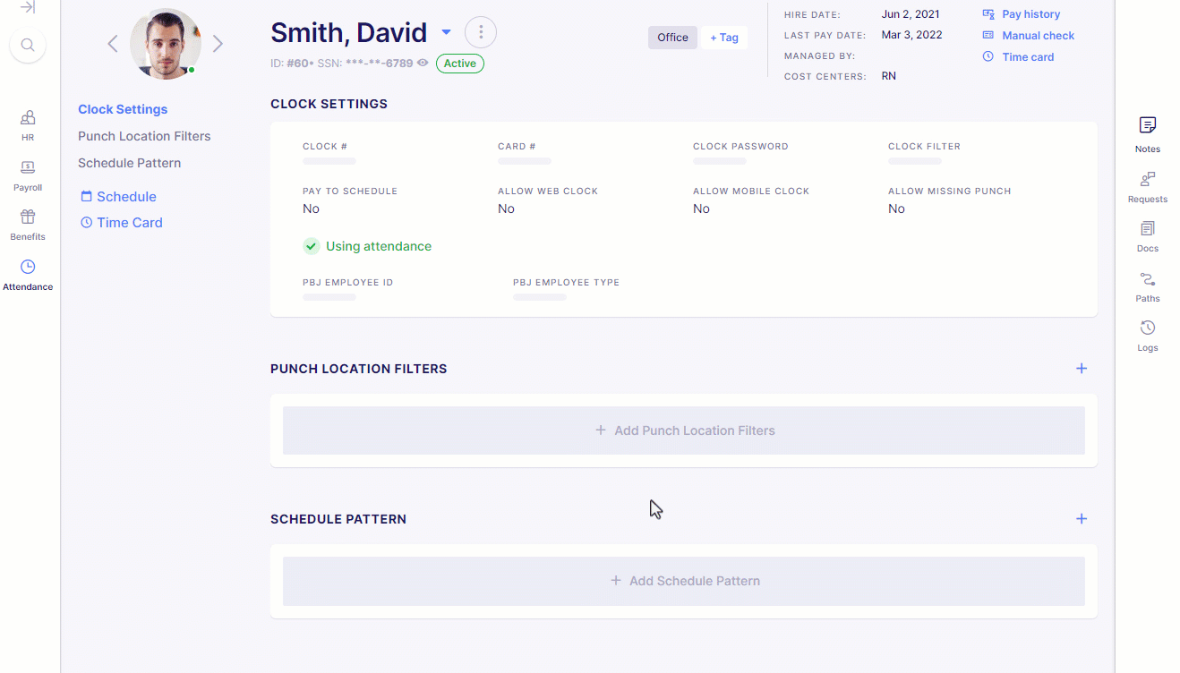
Task: Open the search magnifier icon
Action: point(28,45)
